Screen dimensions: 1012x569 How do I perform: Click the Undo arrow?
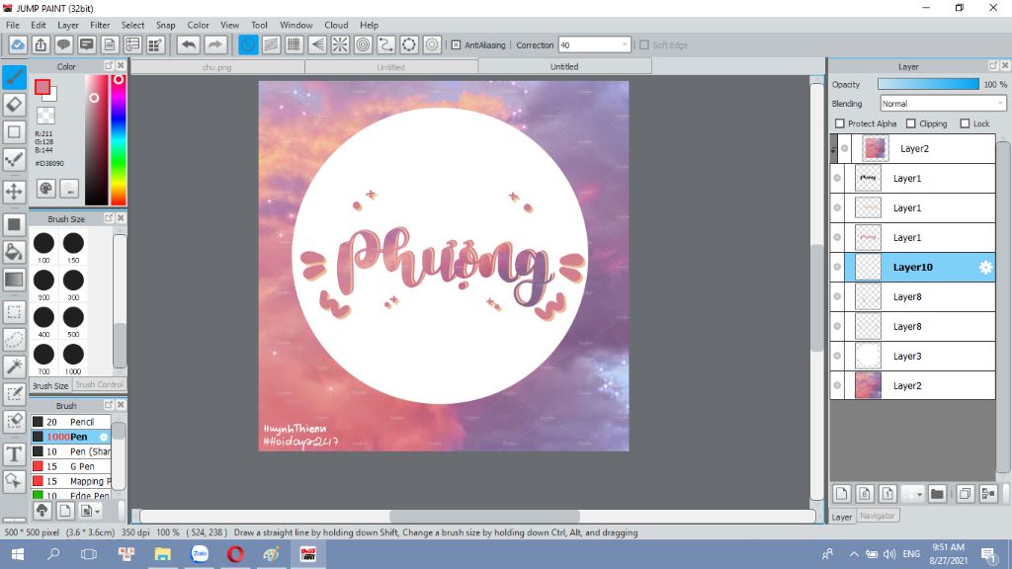pyautogui.click(x=189, y=45)
